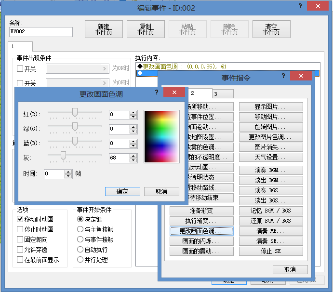Select 决定键 trigger radio button
The image size is (333, 292).
pyautogui.click(x=80, y=219)
